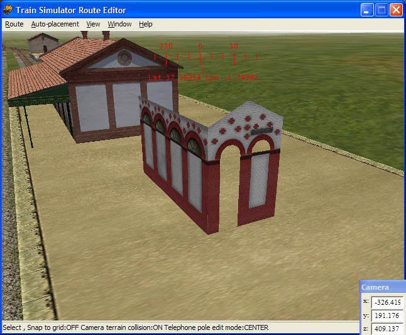The image size is (406, 335).
Task: Open the Auto-placement menu
Action: tap(55, 24)
